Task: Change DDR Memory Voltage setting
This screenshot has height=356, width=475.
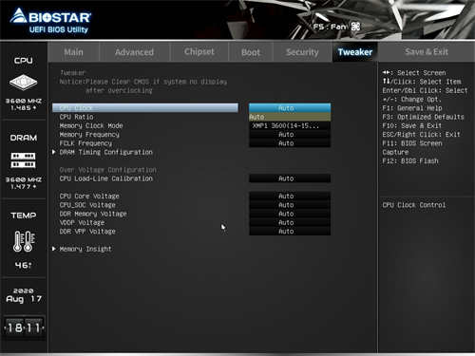Action: (x=290, y=214)
